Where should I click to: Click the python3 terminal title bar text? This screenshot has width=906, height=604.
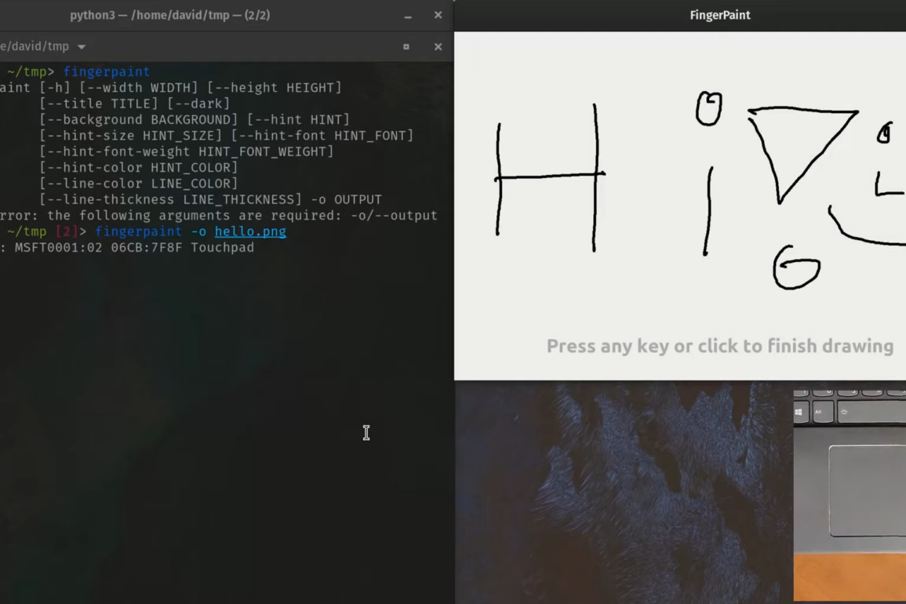point(169,16)
